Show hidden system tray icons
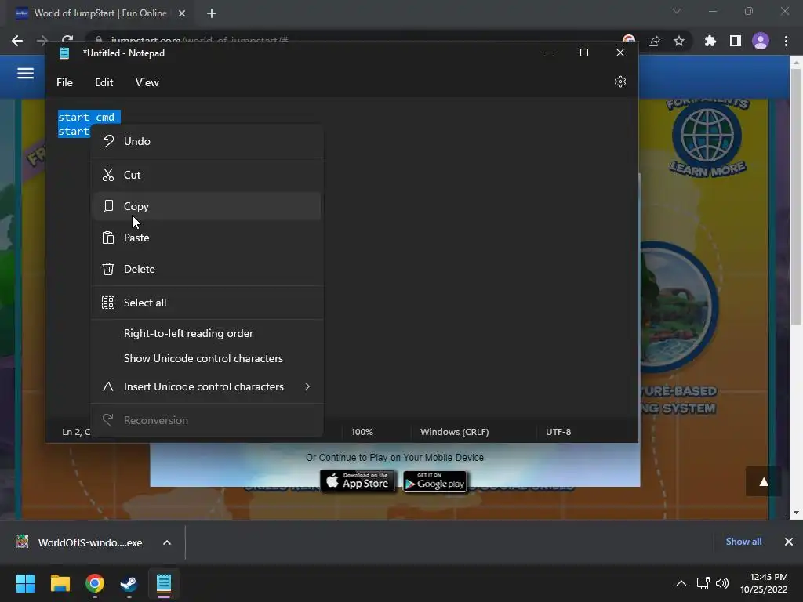 [x=681, y=583]
